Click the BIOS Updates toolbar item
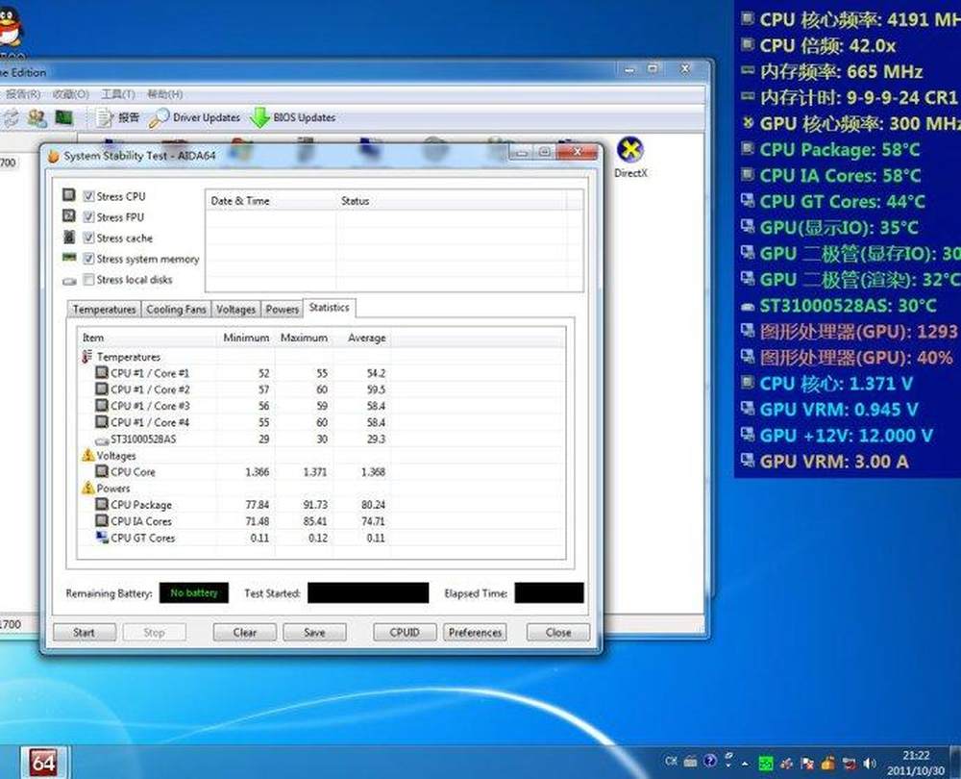This screenshot has width=961, height=779. coord(293,117)
